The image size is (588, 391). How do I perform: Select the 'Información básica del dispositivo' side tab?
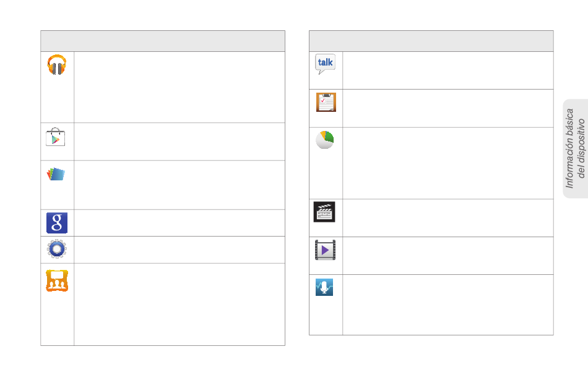pos(576,148)
